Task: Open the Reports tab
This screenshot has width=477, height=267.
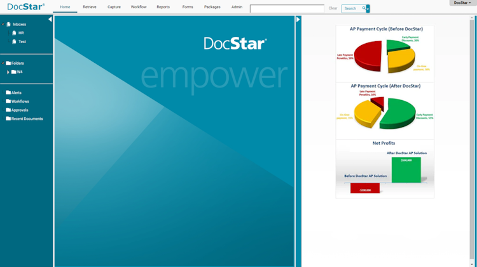Action: (x=163, y=7)
